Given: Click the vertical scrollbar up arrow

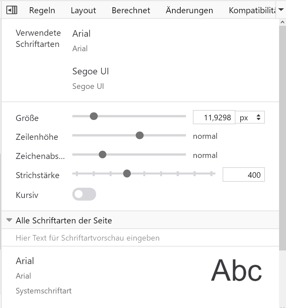Looking at the screenshot, I should click(282, 22).
